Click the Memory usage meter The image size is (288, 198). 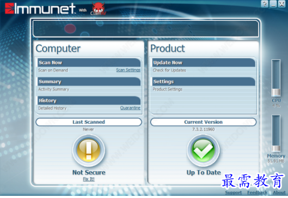pos(276,134)
